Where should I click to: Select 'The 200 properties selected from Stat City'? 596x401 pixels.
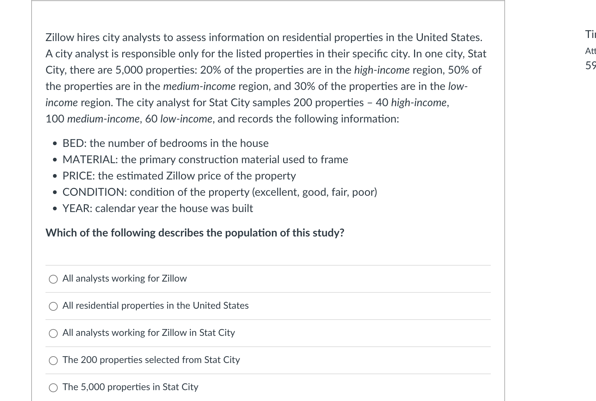(151, 360)
